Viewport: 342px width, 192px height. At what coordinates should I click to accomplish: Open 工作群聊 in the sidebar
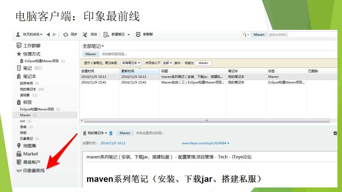29,46
